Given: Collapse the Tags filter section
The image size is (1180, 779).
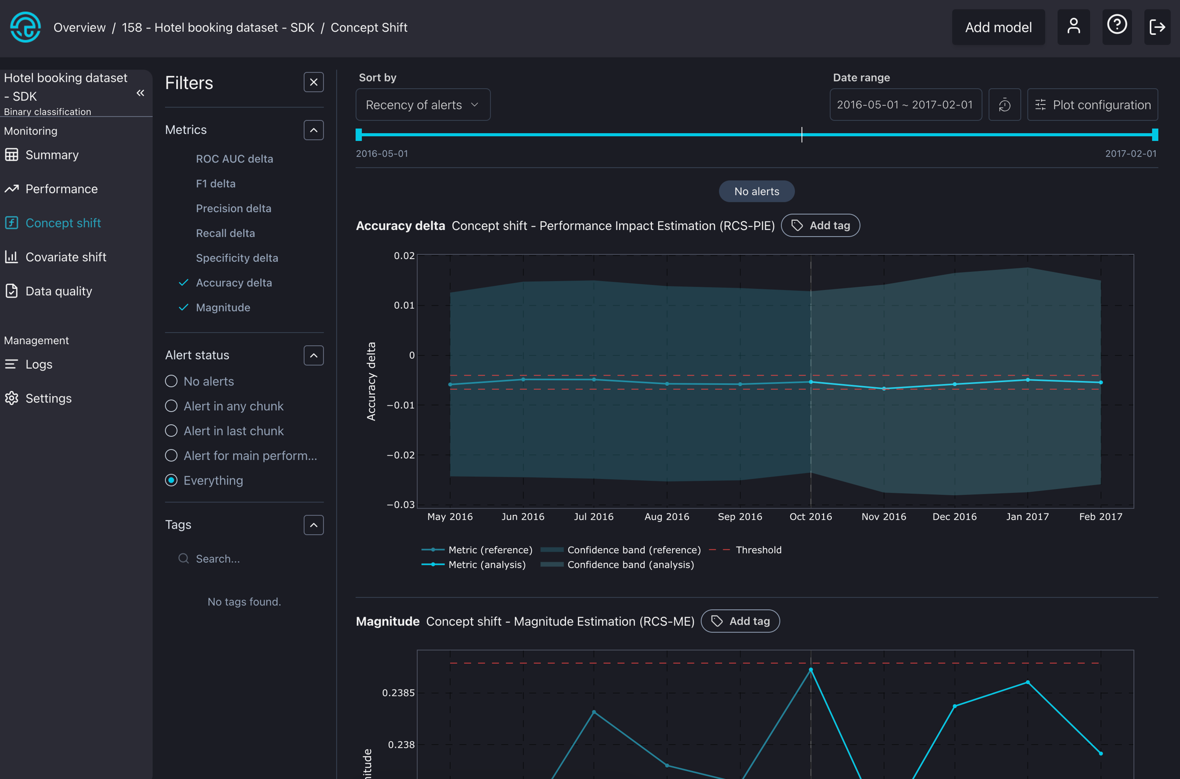Looking at the screenshot, I should coord(313,525).
